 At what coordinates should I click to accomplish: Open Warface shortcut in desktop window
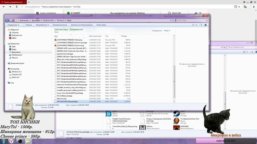click(143, 128)
